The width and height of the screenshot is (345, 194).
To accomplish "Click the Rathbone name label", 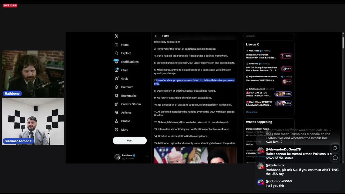I will [x=12, y=93].
